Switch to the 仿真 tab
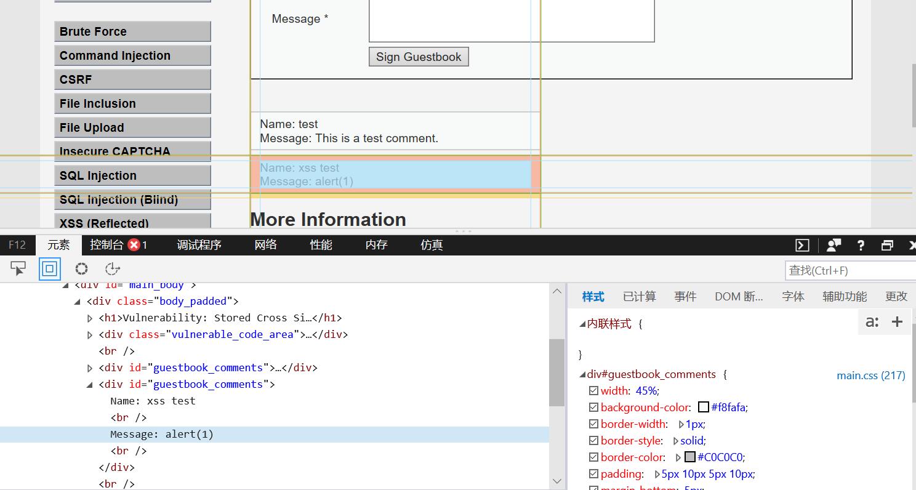Image resolution: width=916 pixels, height=490 pixels. click(x=432, y=245)
